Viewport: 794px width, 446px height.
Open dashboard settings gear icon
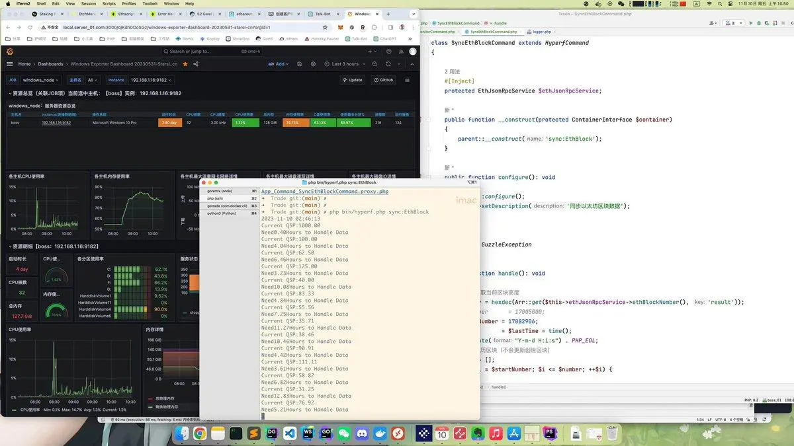pyautogui.click(x=312, y=64)
